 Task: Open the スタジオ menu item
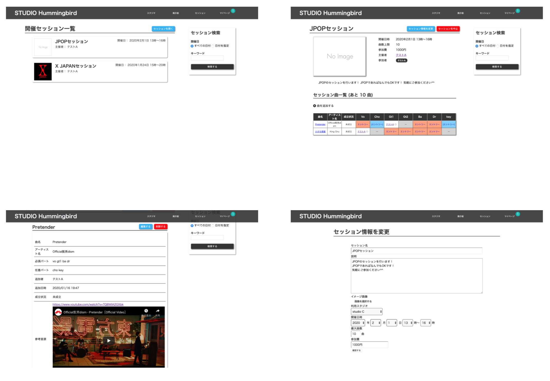pos(151,13)
